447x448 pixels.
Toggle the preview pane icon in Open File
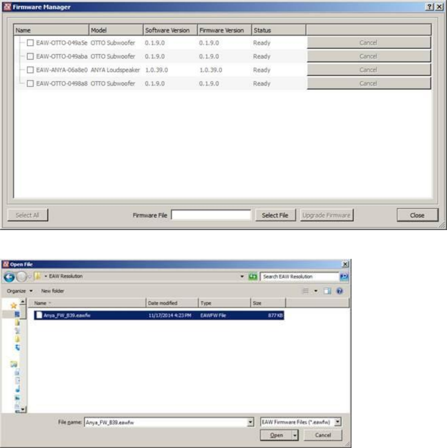327,291
